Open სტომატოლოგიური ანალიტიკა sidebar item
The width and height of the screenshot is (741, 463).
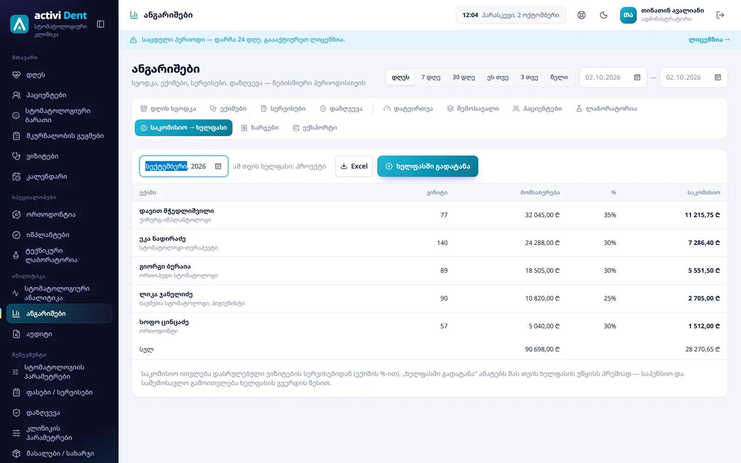pyautogui.click(x=59, y=293)
